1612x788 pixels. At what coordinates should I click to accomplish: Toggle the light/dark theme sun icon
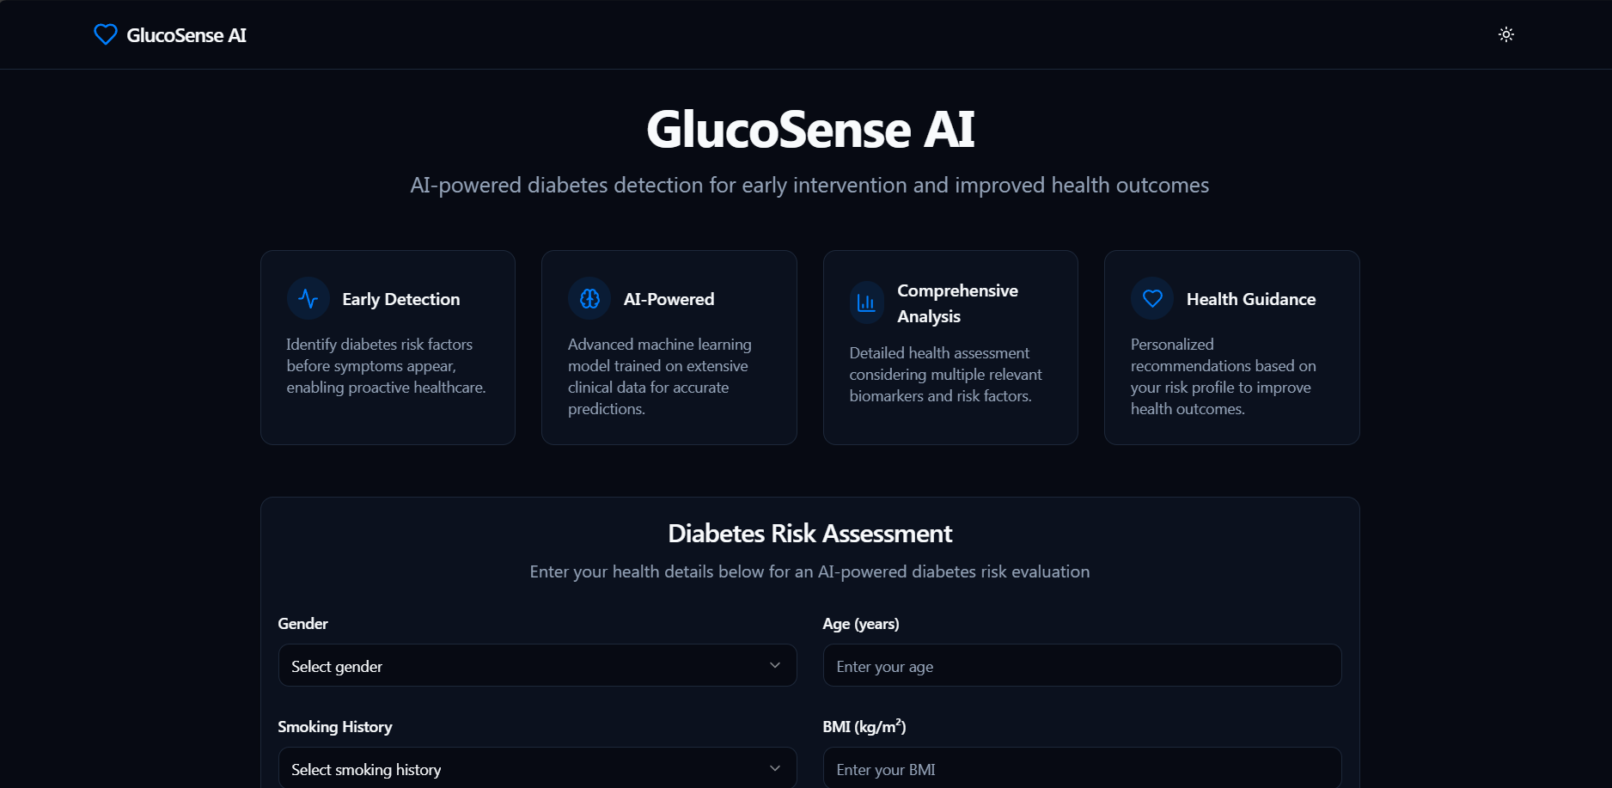click(x=1505, y=34)
